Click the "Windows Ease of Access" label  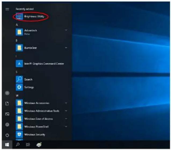tap(38, 119)
